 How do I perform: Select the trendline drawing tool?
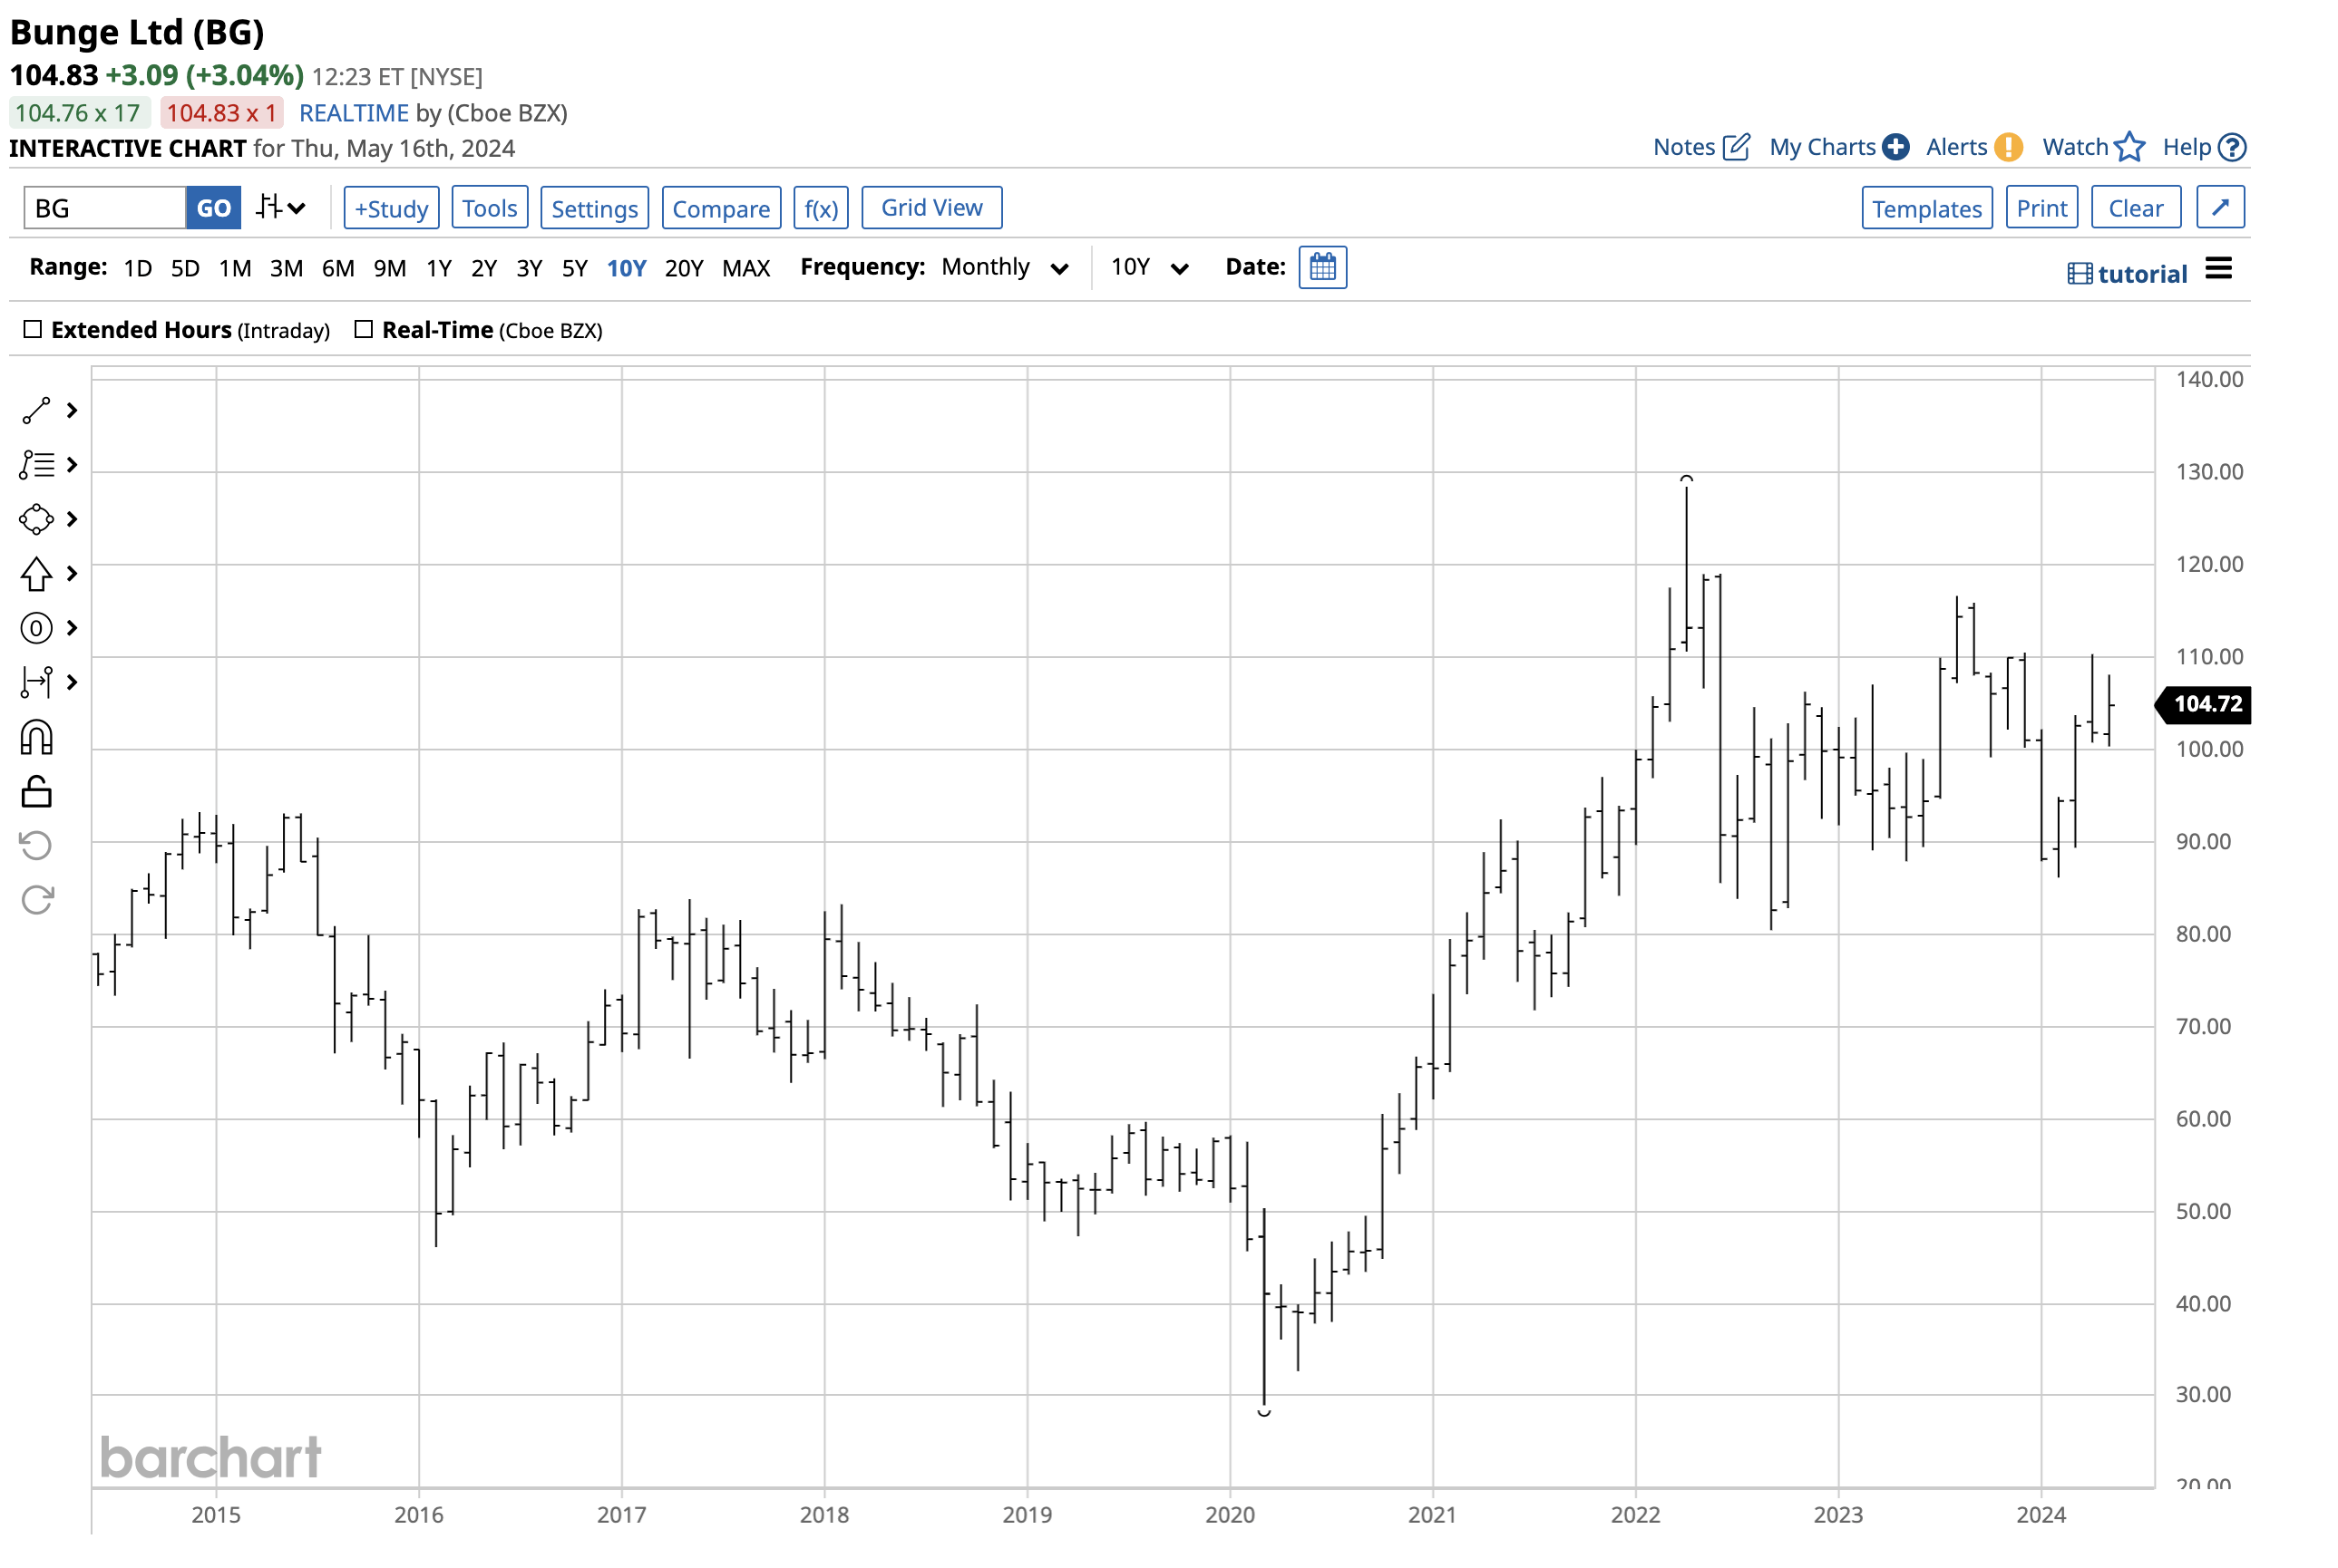[x=35, y=410]
